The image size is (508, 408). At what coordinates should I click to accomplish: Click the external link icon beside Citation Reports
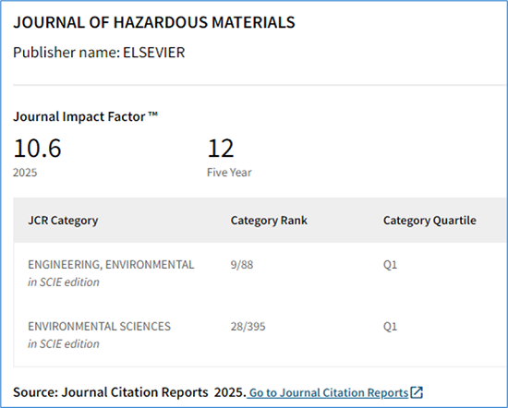click(417, 392)
